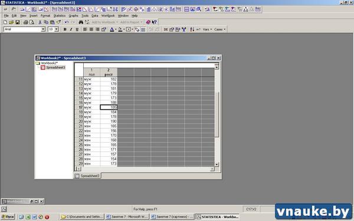The height and width of the screenshot is (221, 354).
Task: Paste from clipboard icon
Action: tap(52, 22)
